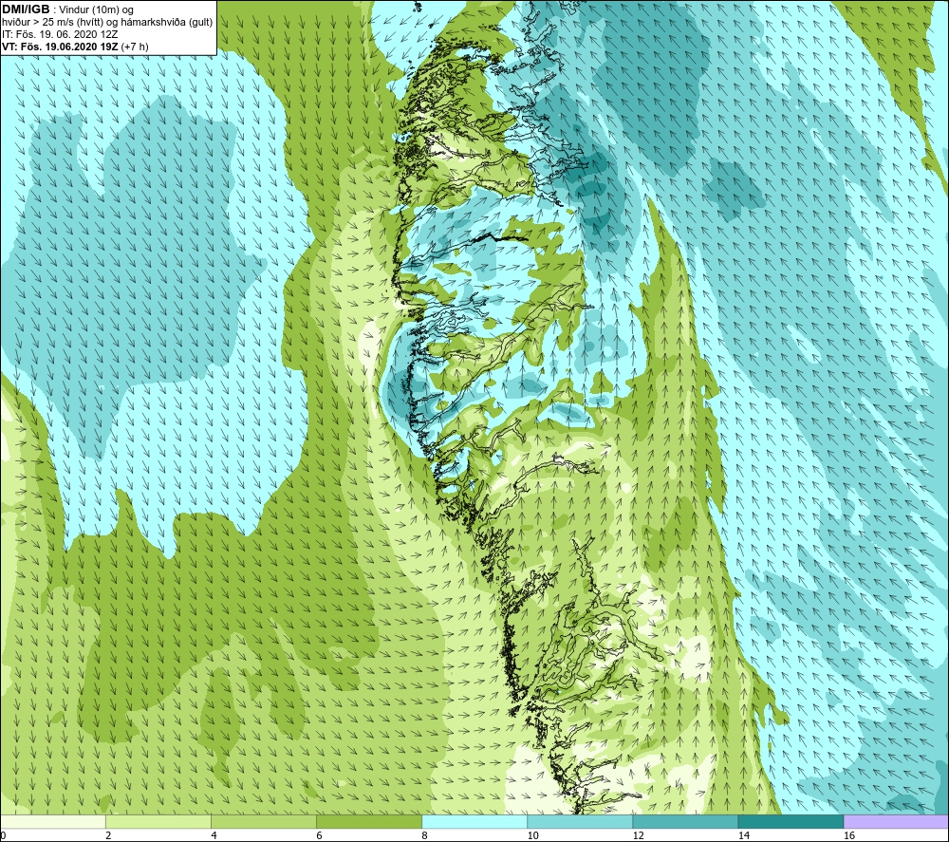Click the 8–10 m/s light cyan swatch

coord(474,821)
